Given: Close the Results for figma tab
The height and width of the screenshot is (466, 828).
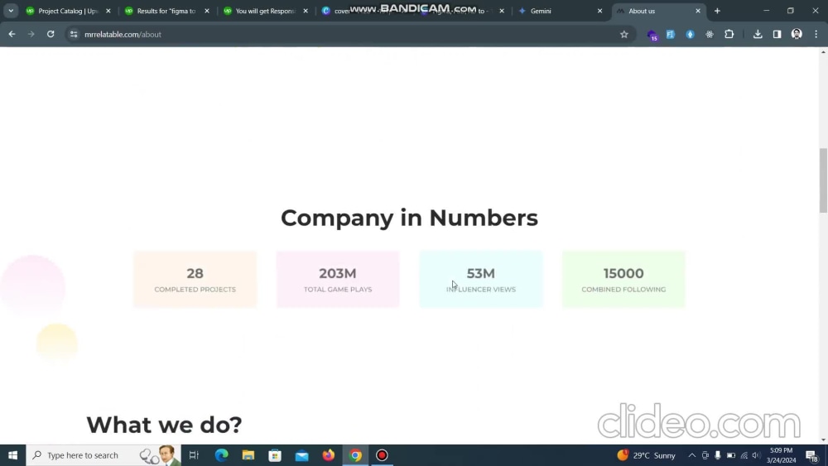Looking at the screenshot, I should [207, 11].
